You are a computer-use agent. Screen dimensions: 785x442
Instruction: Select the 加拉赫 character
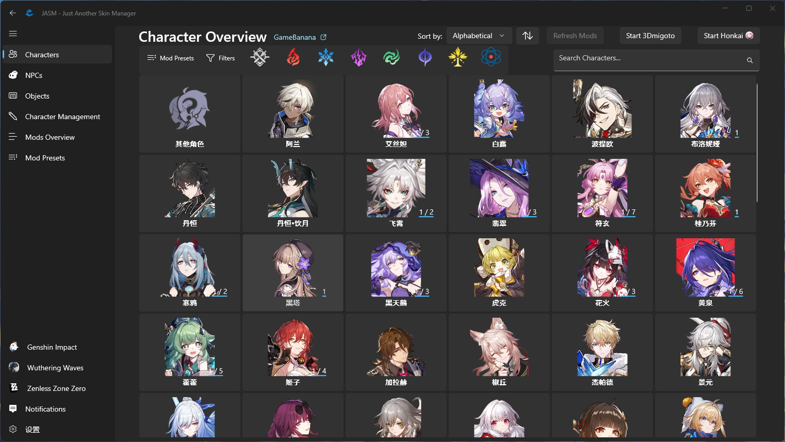[x=396, y=352]
